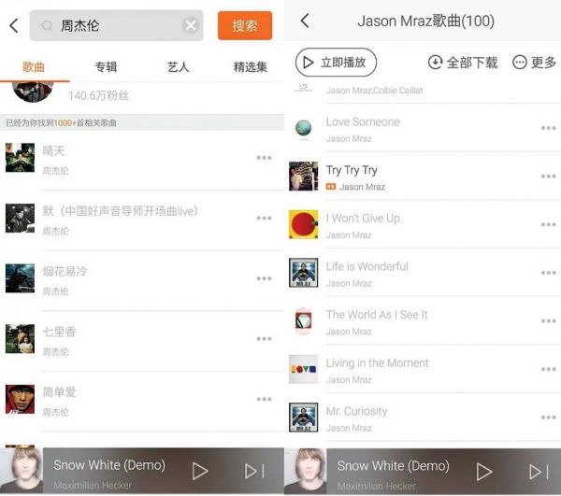Viewport: 561px width, 496px height.
Task: Switch to the 专辑 tab
Action: click(106, 67)
